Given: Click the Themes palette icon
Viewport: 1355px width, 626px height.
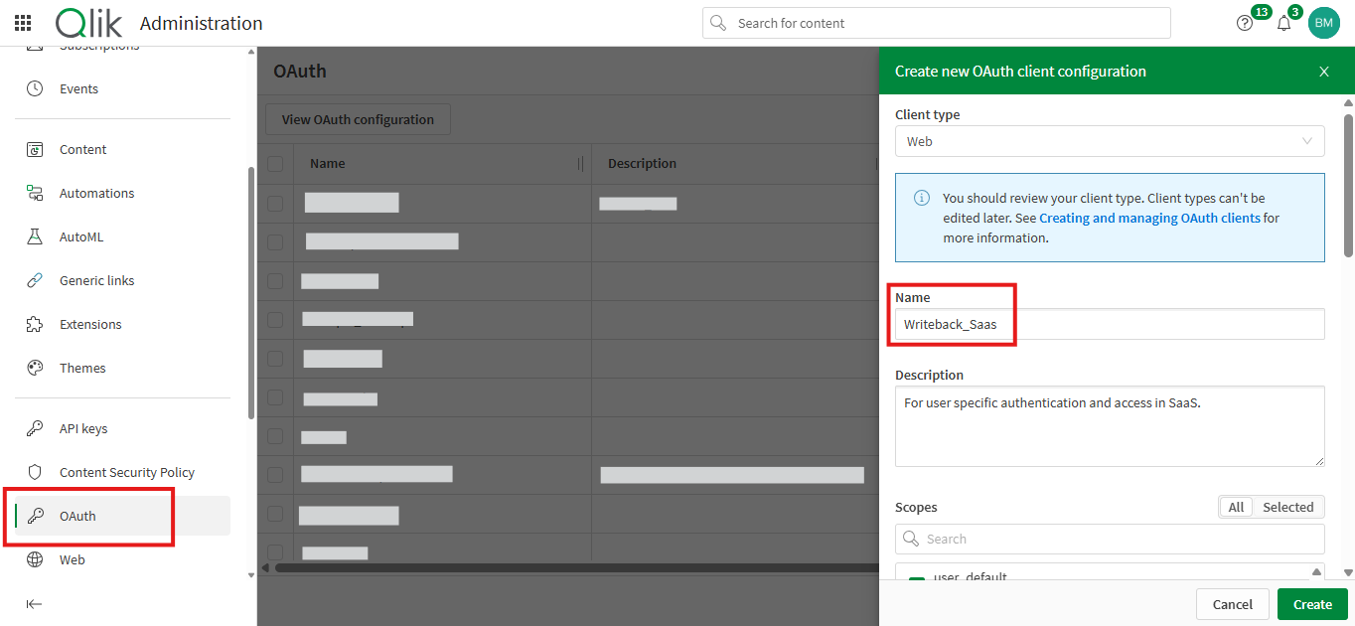Looking at the screenshot, I should (x=35, y=368).
